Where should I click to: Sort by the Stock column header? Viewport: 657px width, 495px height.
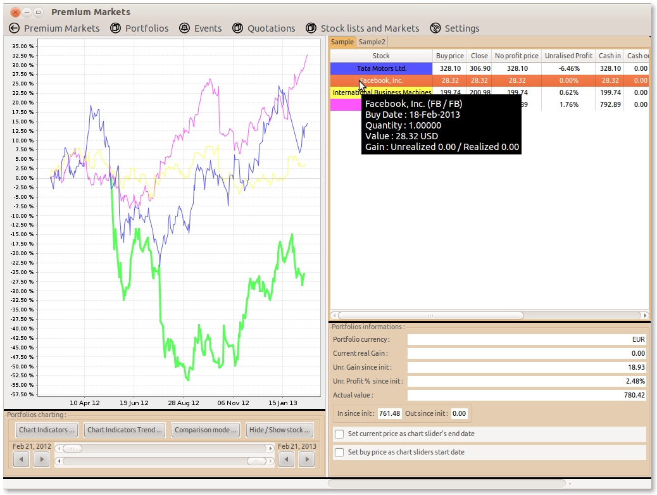point(381,56)
